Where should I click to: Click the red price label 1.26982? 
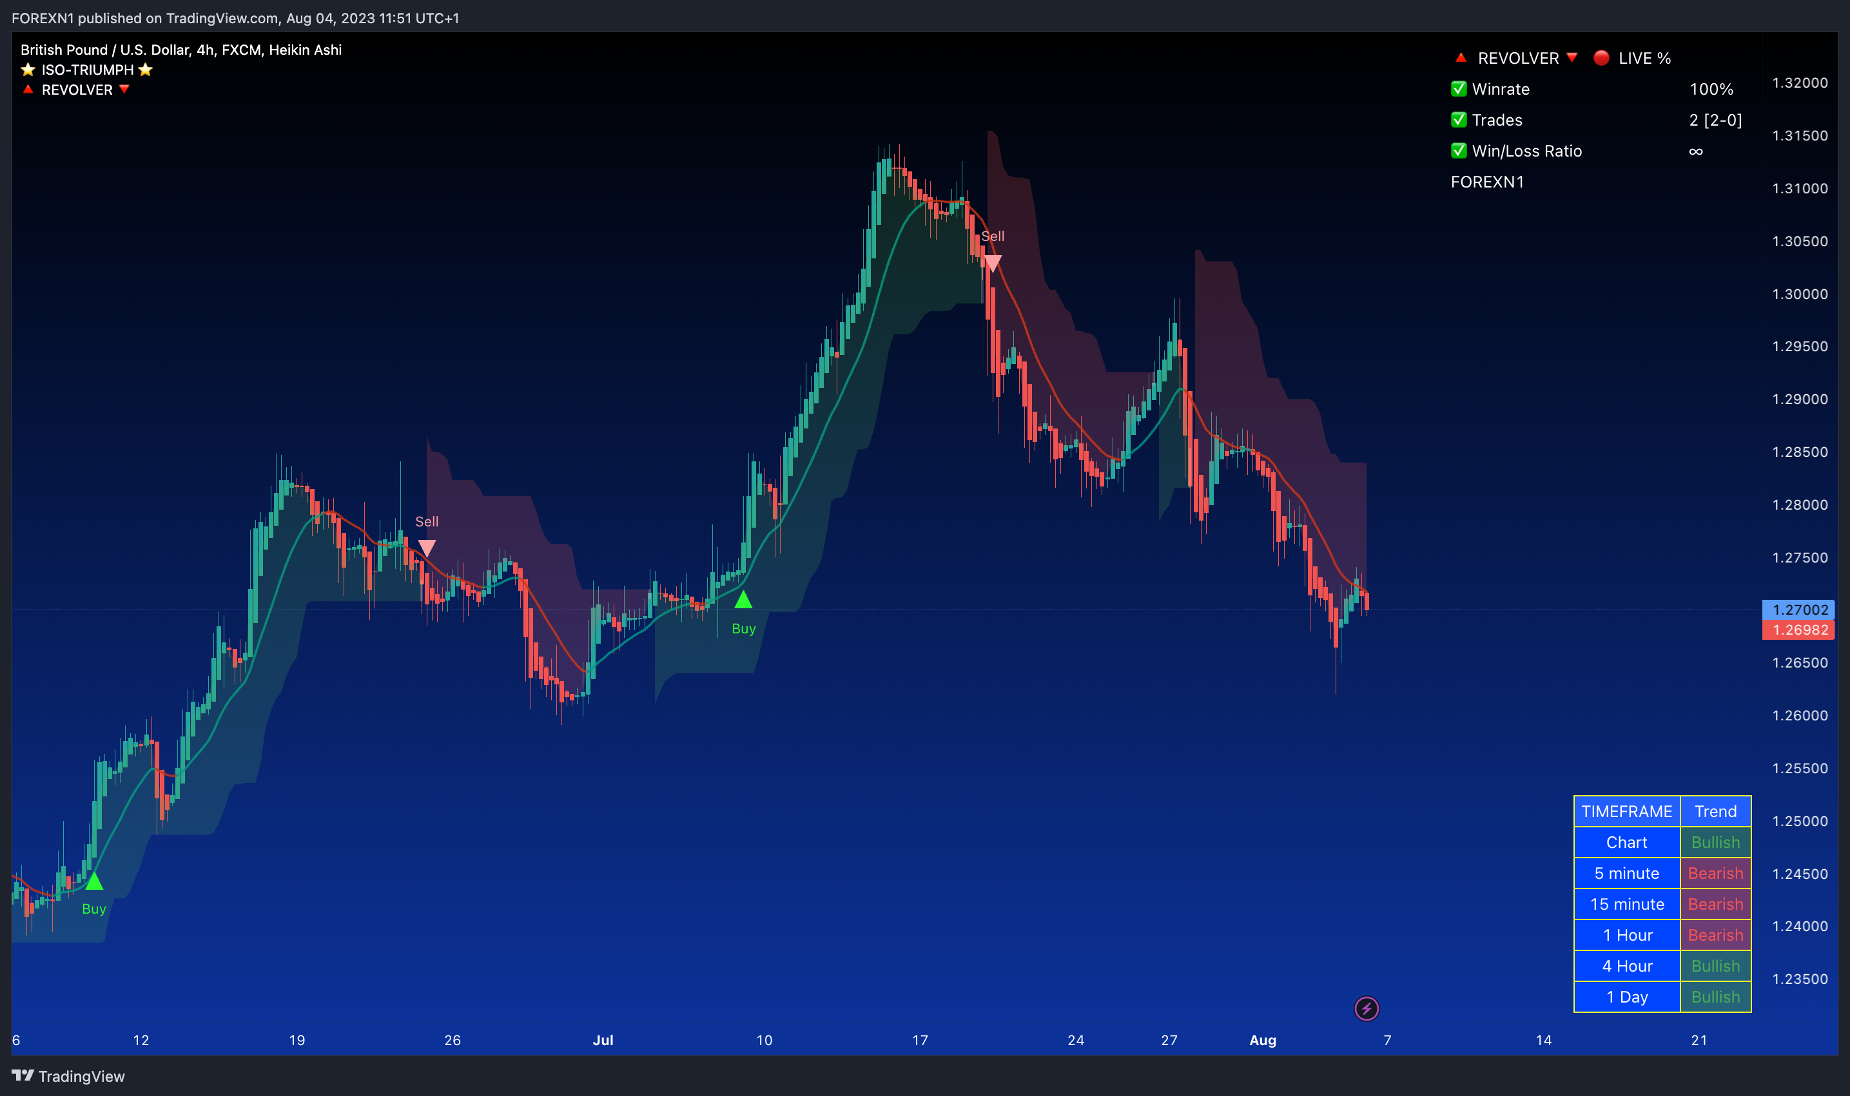coord(1800,630)
